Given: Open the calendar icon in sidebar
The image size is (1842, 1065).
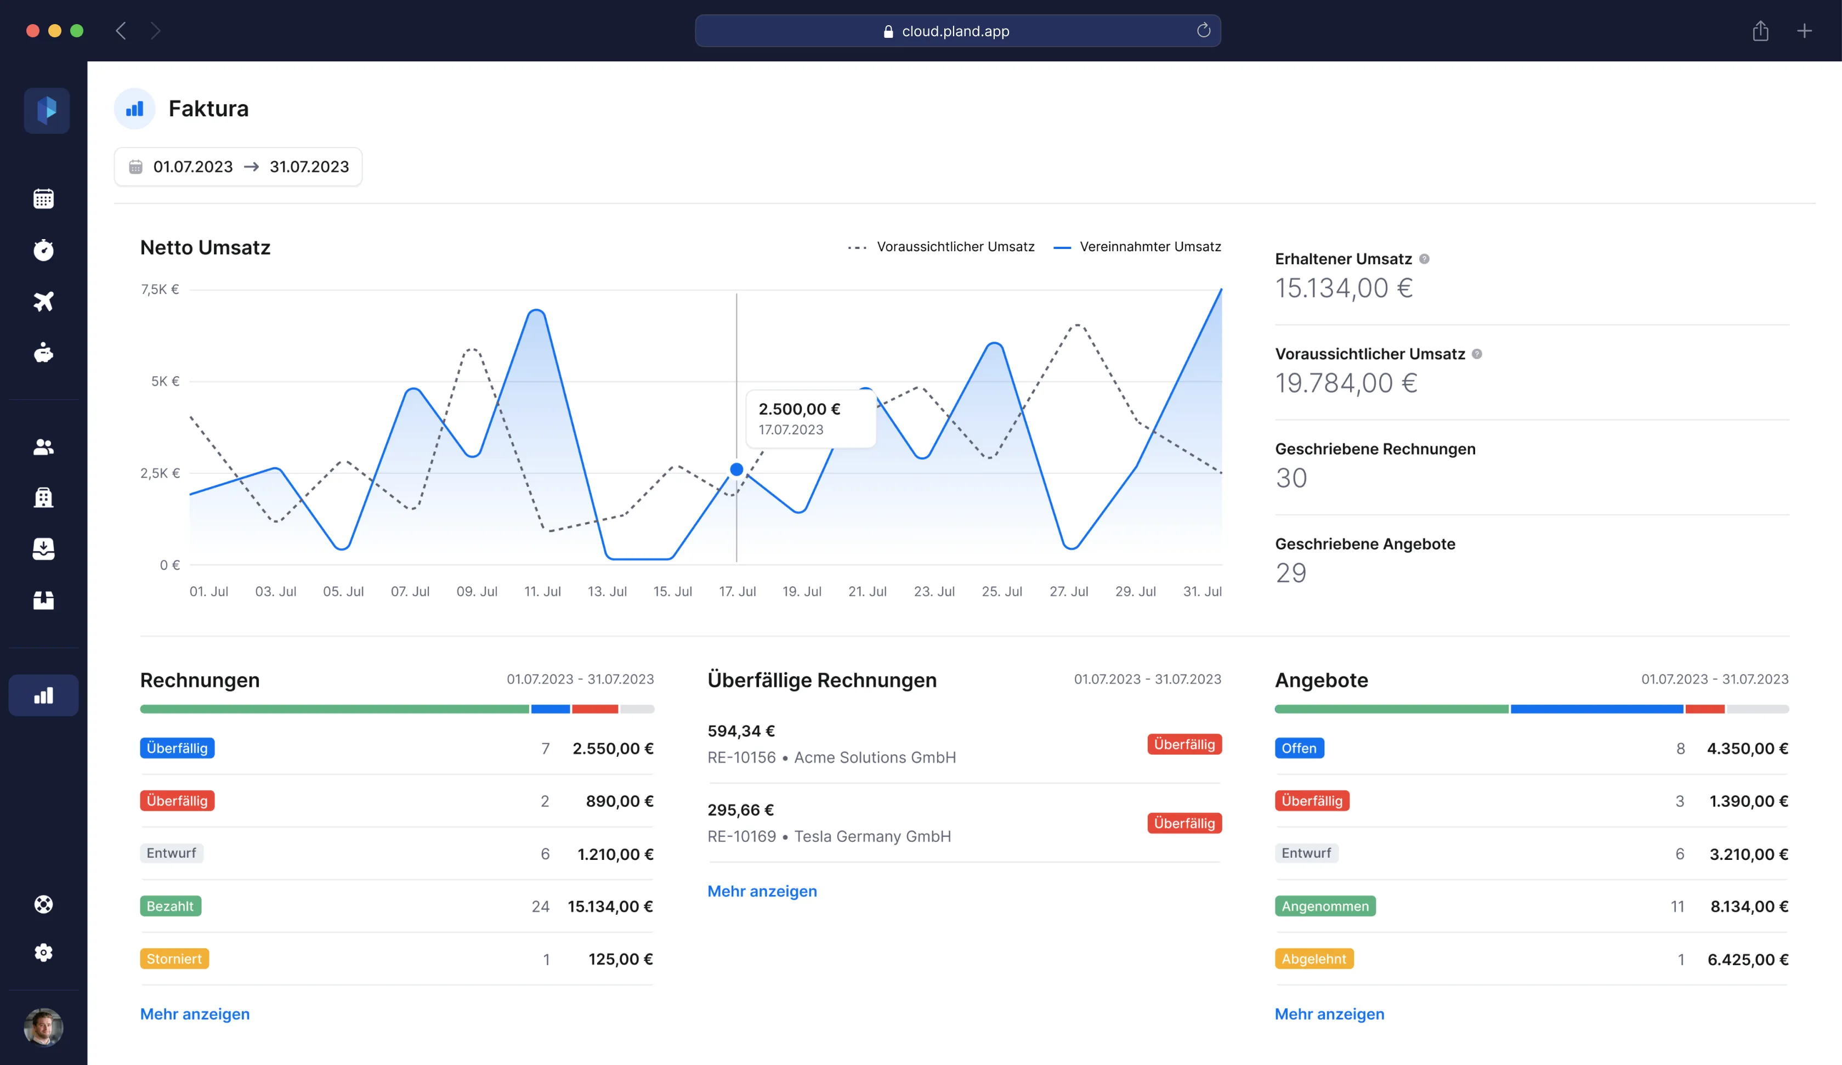Looking at the screenshot, I should (x=43, y=199).
